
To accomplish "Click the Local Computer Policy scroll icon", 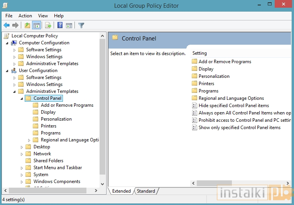I will (x=7, y=36).
